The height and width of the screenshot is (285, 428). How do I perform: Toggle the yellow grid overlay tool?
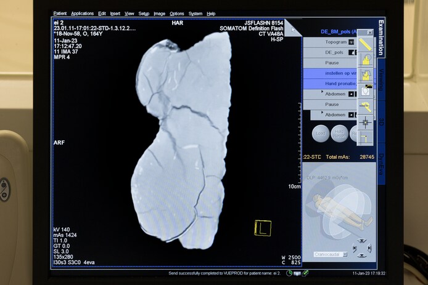click(x=365, y=138)
